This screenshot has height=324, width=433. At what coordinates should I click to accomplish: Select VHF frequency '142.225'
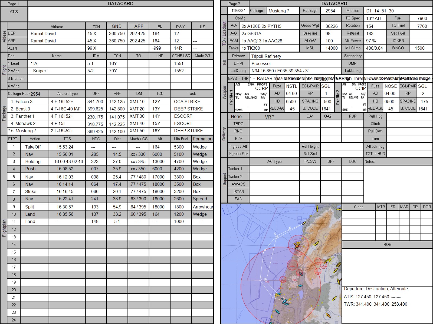(x=117, y=124)
